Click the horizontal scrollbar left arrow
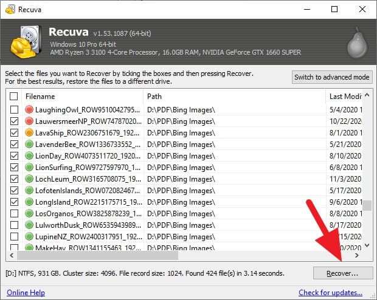 tap(12, 255)
